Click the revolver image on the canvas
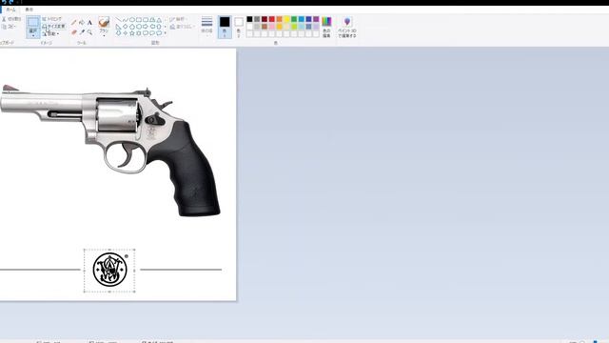The width and height of the screenshot is (609, 343). tap(110, 150)
